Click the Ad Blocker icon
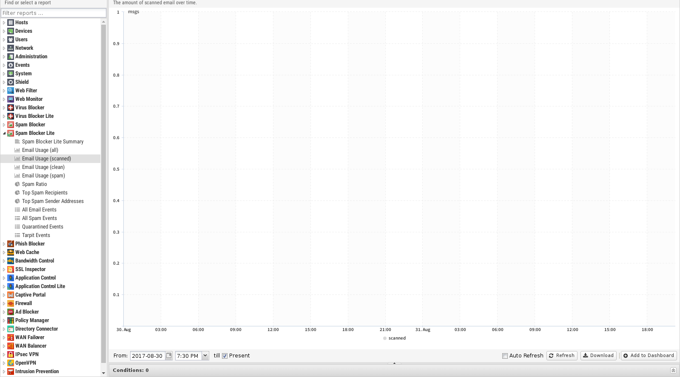 11,312
